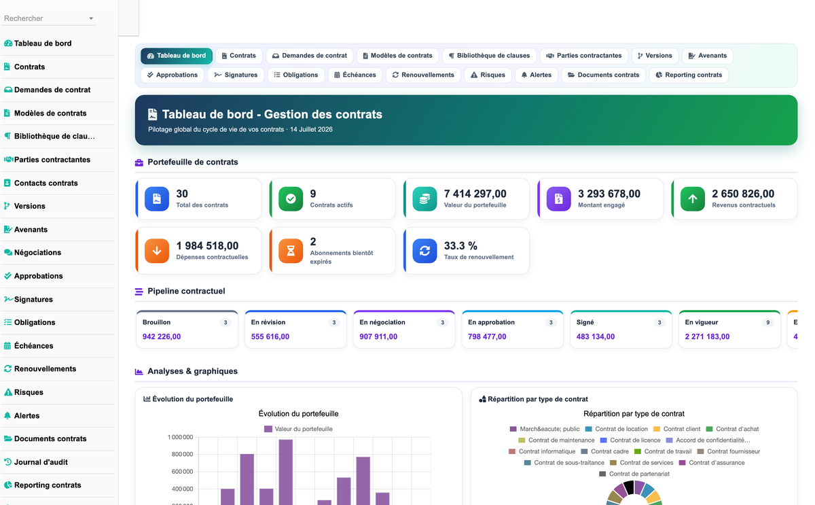Click the Documents contrats folder sidebar icon
This screenshot has height=505, width=815.
click(8, 438)
